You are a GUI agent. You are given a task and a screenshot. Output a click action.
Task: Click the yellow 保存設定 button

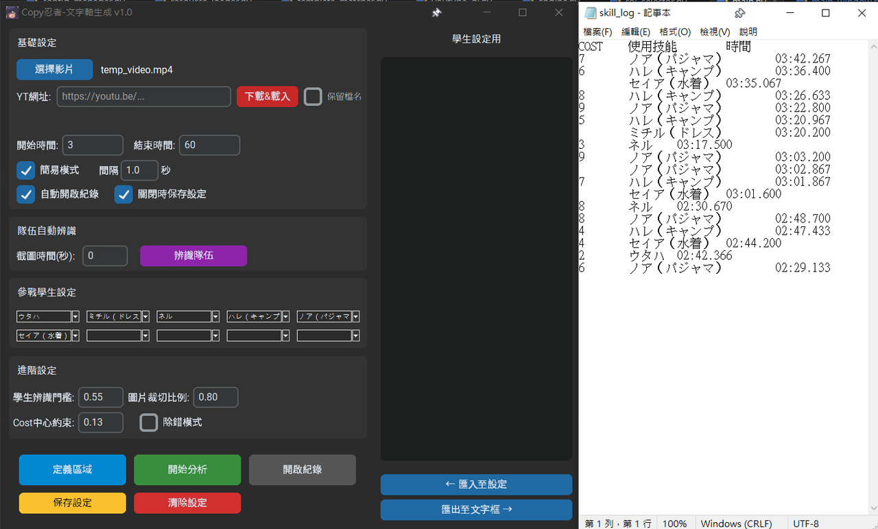(73, 503)
